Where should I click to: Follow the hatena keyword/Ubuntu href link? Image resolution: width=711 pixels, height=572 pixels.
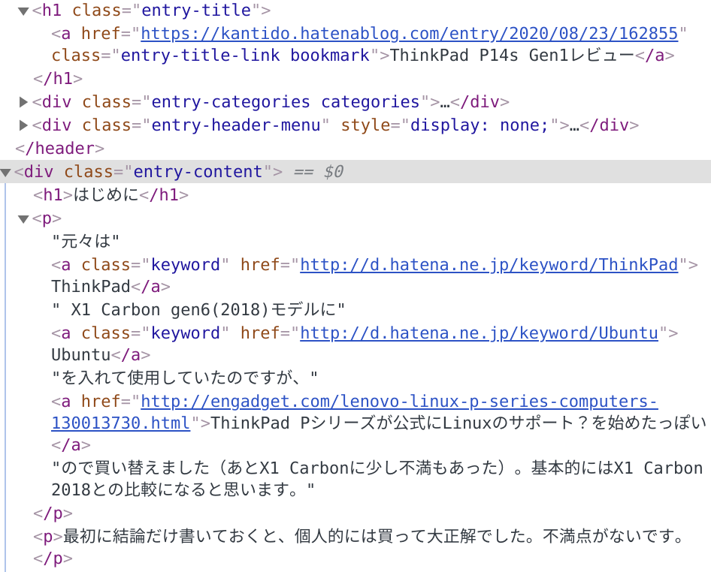[x=479, y=333]
